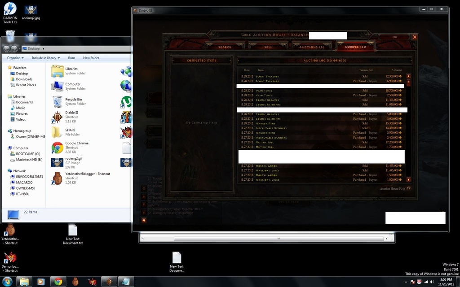
Task: Open the Auctions (8) tab
Action: pos(311,46)
